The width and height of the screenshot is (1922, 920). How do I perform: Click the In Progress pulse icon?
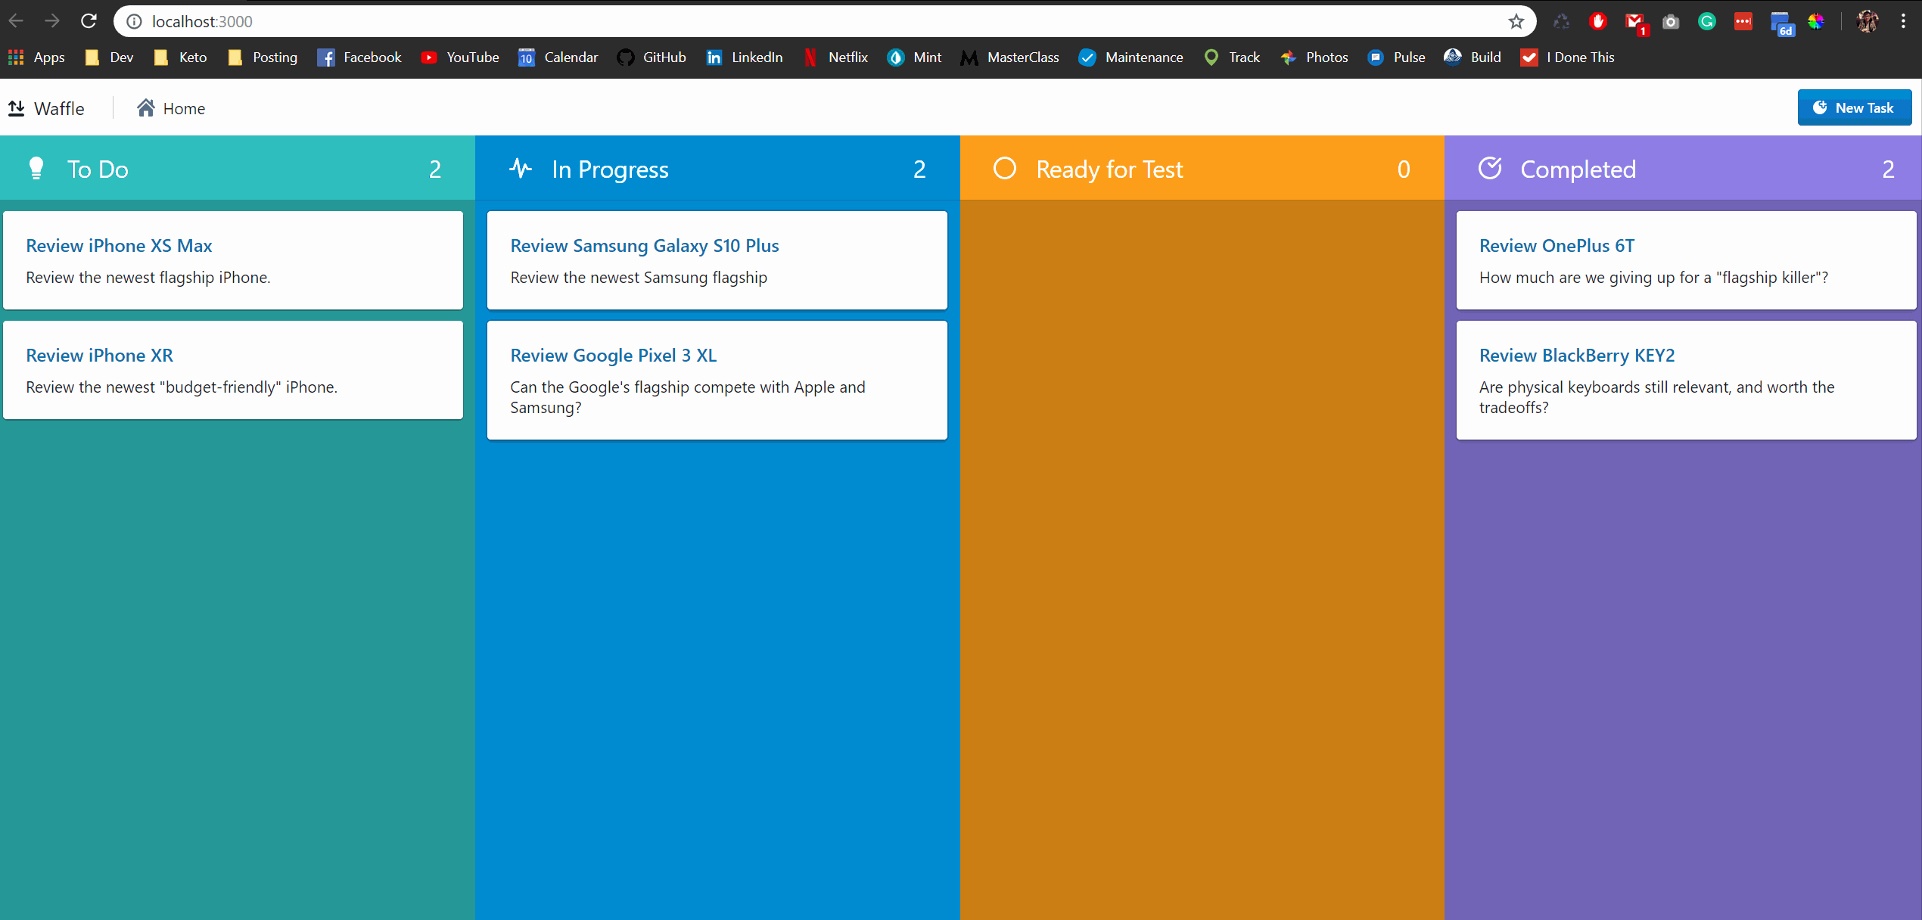(521, 168)
